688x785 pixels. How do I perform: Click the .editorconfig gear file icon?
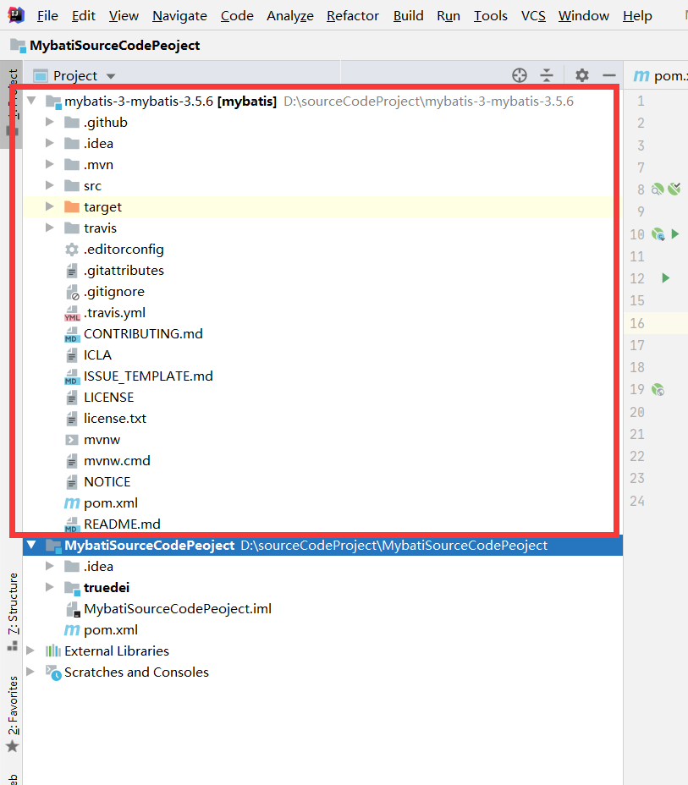pyautogui.click(x=72, y=250)
